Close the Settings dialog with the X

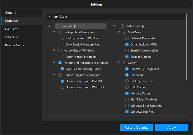point(186,4)
